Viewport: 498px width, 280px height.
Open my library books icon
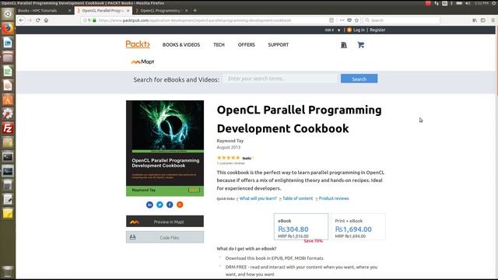point(344,45)
